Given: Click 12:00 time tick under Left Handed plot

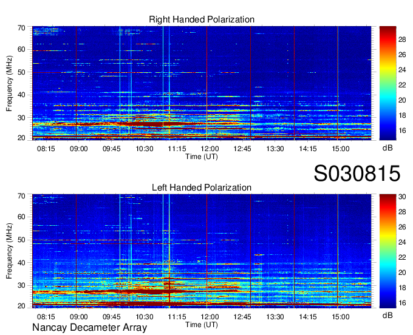Looking at the screenshot, I should pyautogui.click(x=210, y=317).
